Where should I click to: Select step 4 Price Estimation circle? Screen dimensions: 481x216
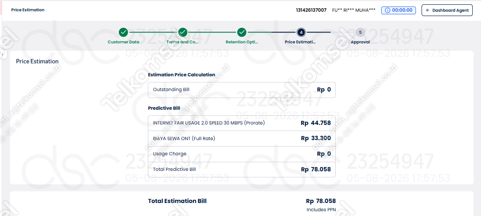301,32
